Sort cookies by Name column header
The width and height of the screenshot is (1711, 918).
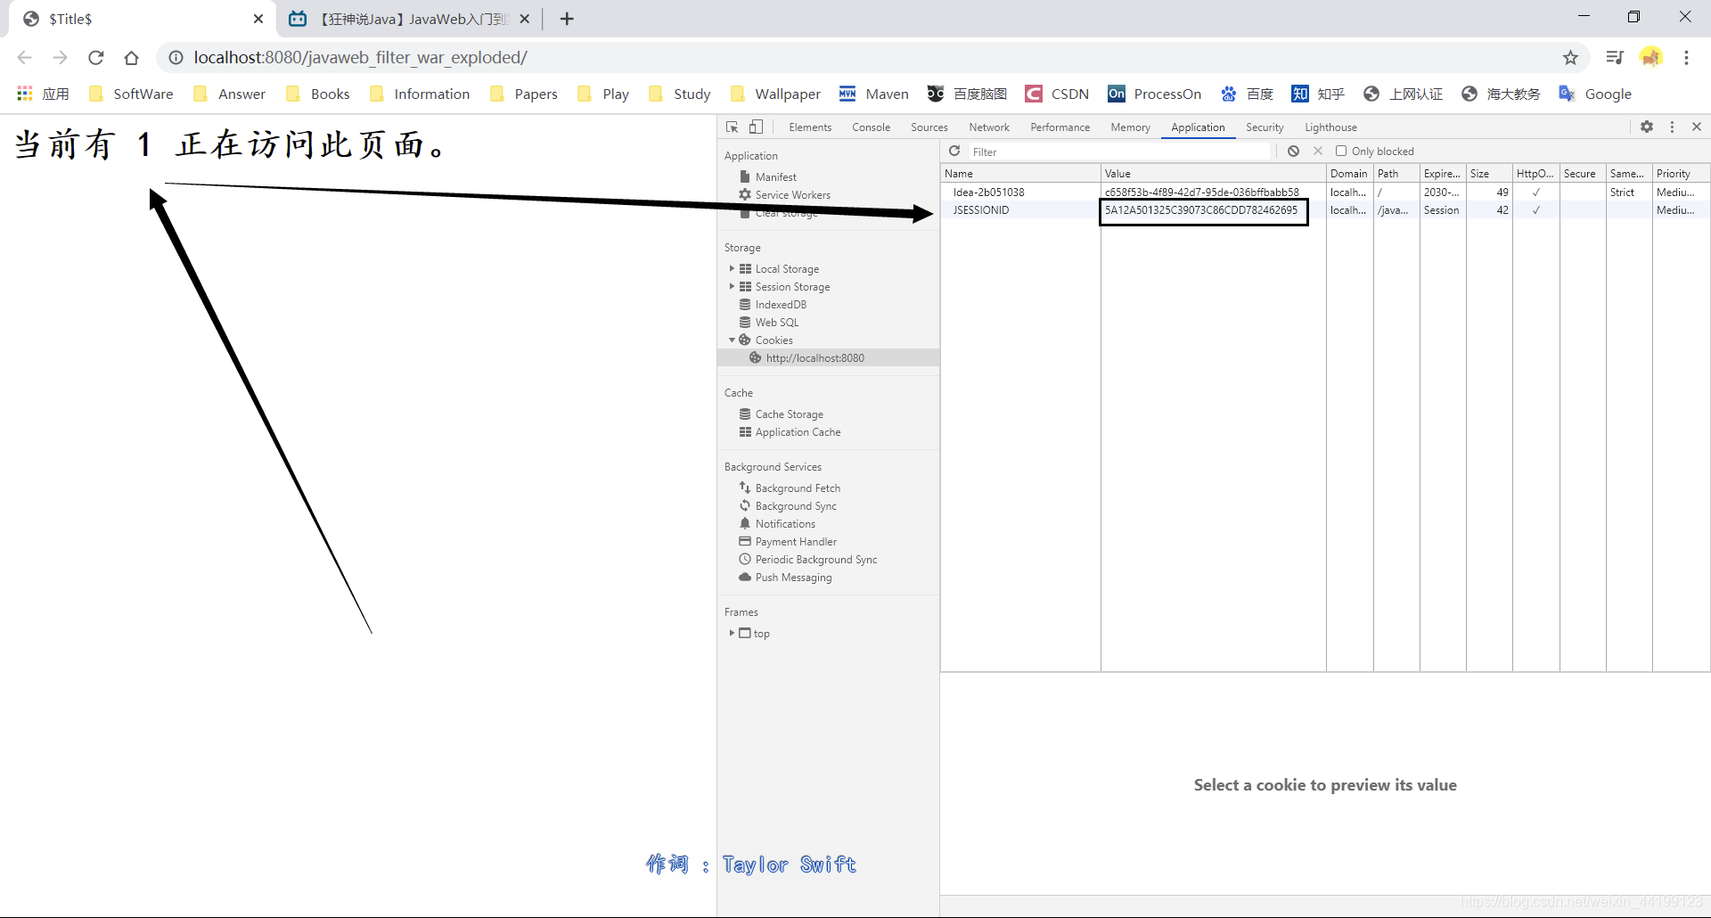click(1020, 174)
